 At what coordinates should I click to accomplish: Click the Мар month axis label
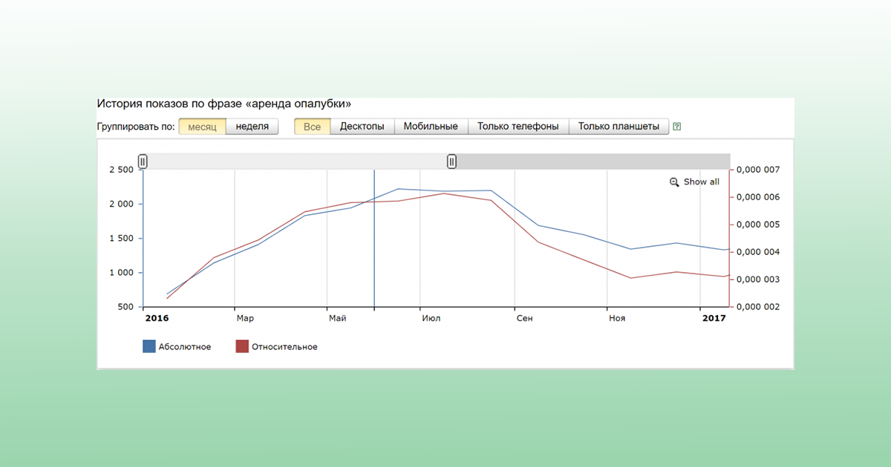point(245,318)
